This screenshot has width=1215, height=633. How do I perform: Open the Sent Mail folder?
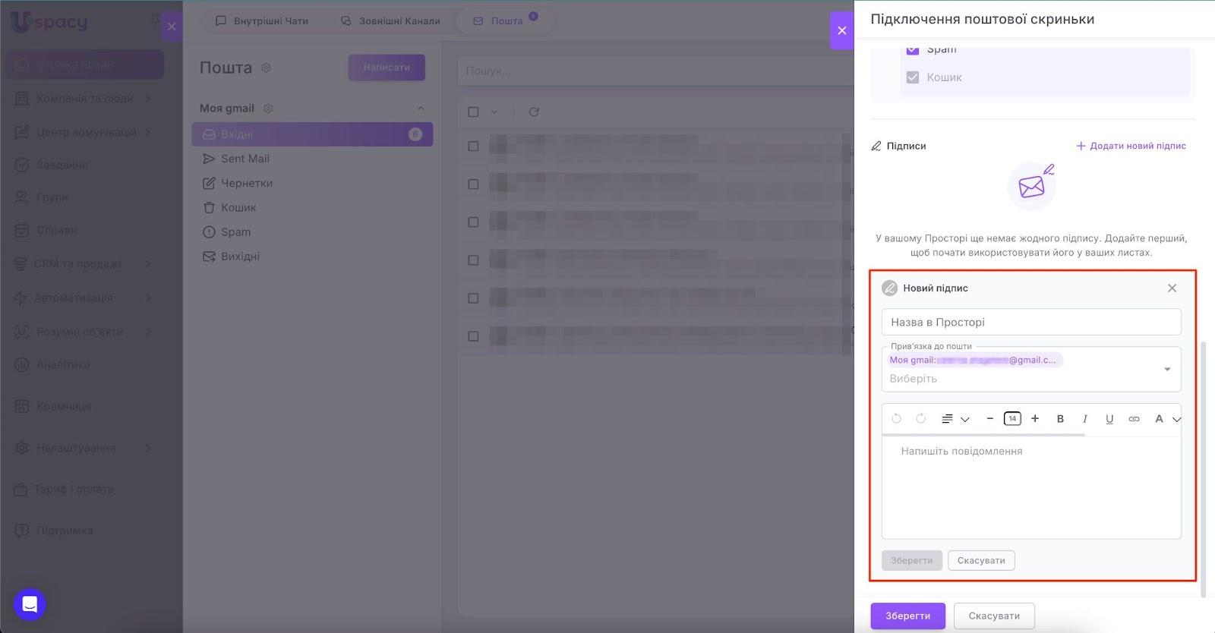pyautogui.click(x=312, y=159)
